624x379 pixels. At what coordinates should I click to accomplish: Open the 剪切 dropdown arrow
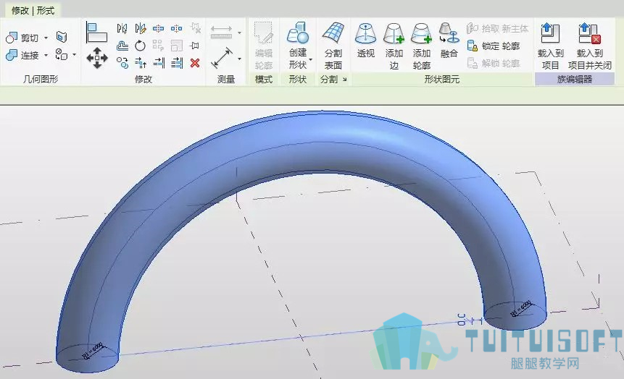coord(46,38)
